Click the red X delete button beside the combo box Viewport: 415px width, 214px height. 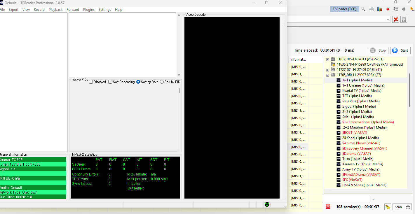coord(396,20)
